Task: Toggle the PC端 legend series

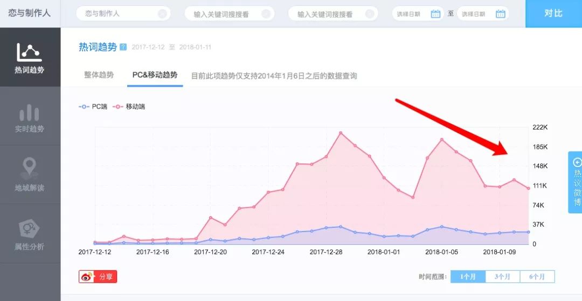Action: tap(93, 106)
